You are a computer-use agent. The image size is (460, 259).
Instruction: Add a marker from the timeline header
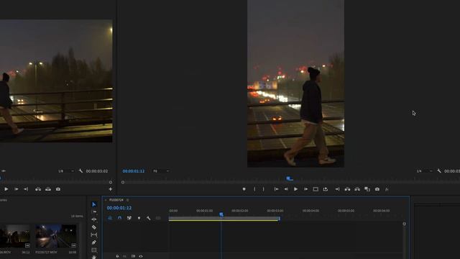[x=139, y=218]
